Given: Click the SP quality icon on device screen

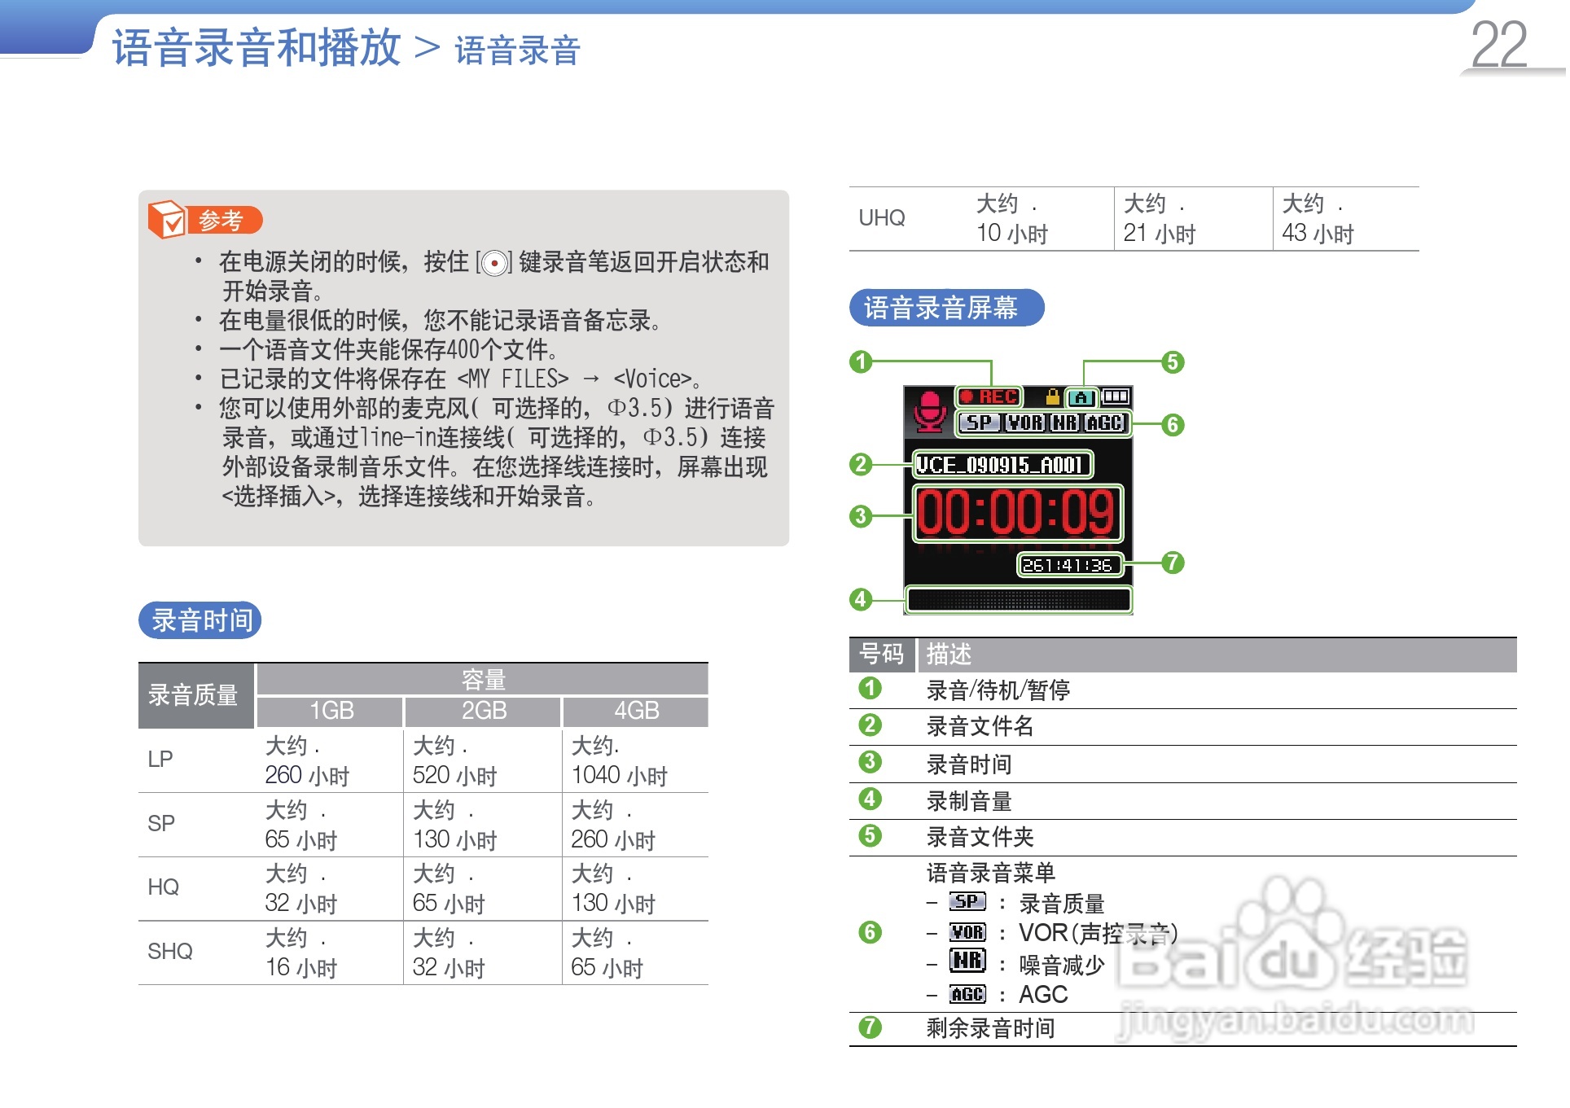Looking at the screenshot, I should [x=978, y=423].
